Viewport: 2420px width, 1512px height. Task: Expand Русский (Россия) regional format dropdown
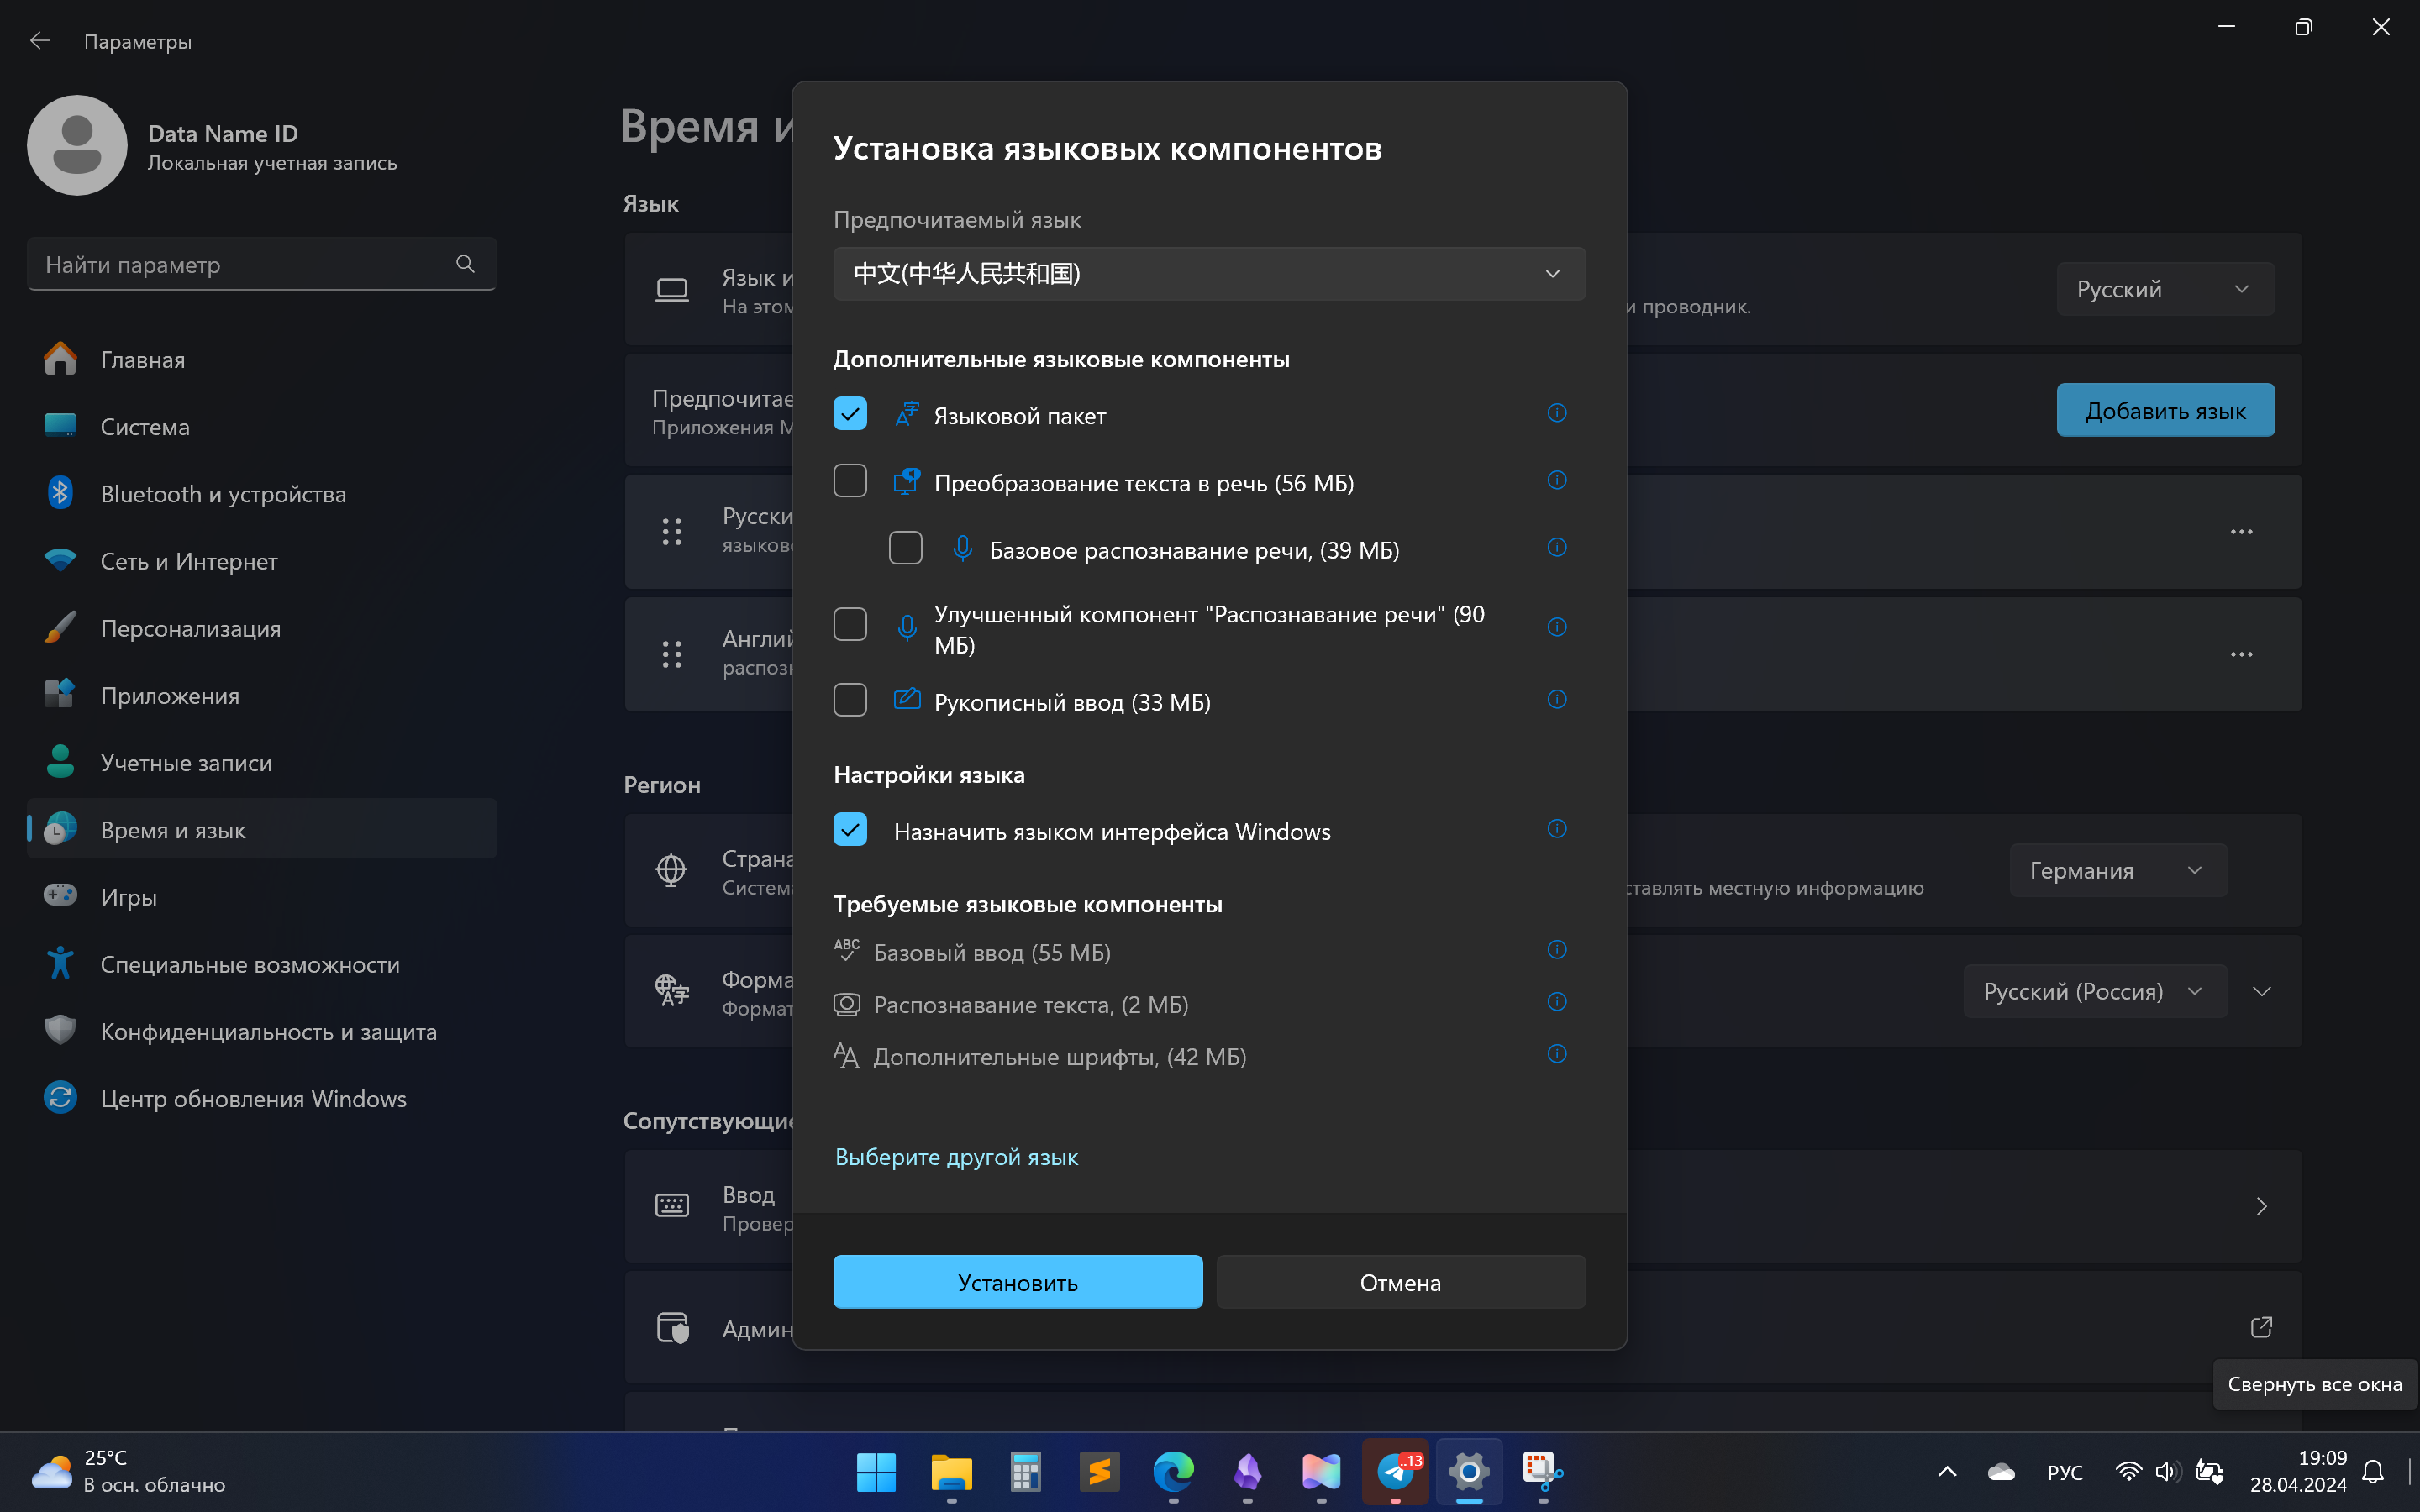tap(2094, 991)
